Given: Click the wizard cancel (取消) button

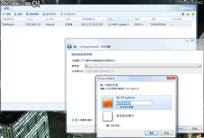Looking at the screenshot, I should 195,129.
